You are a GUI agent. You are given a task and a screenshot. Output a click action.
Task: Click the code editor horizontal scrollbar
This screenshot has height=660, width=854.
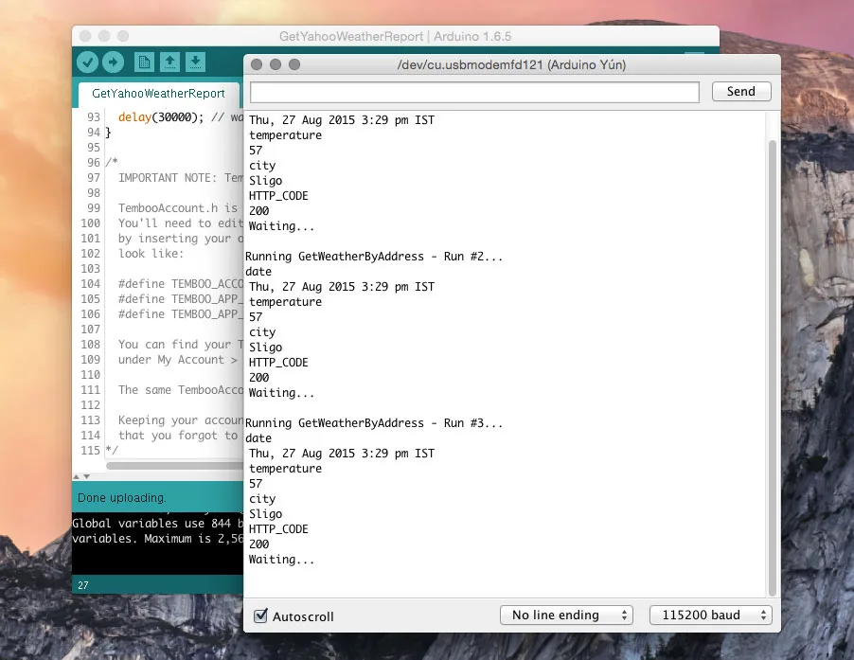[x=175, y=466]
